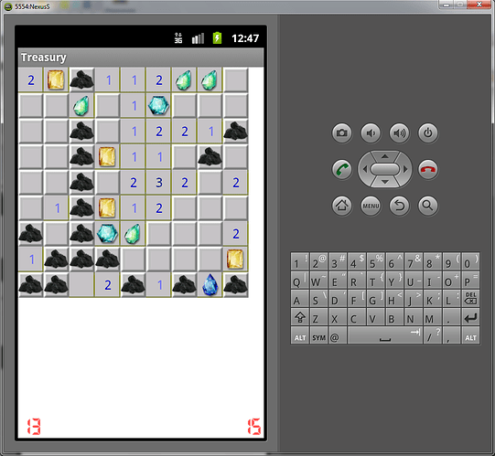Tap the tile showing number 3
The image size is (495, 456).
click(x=159, y=183)
